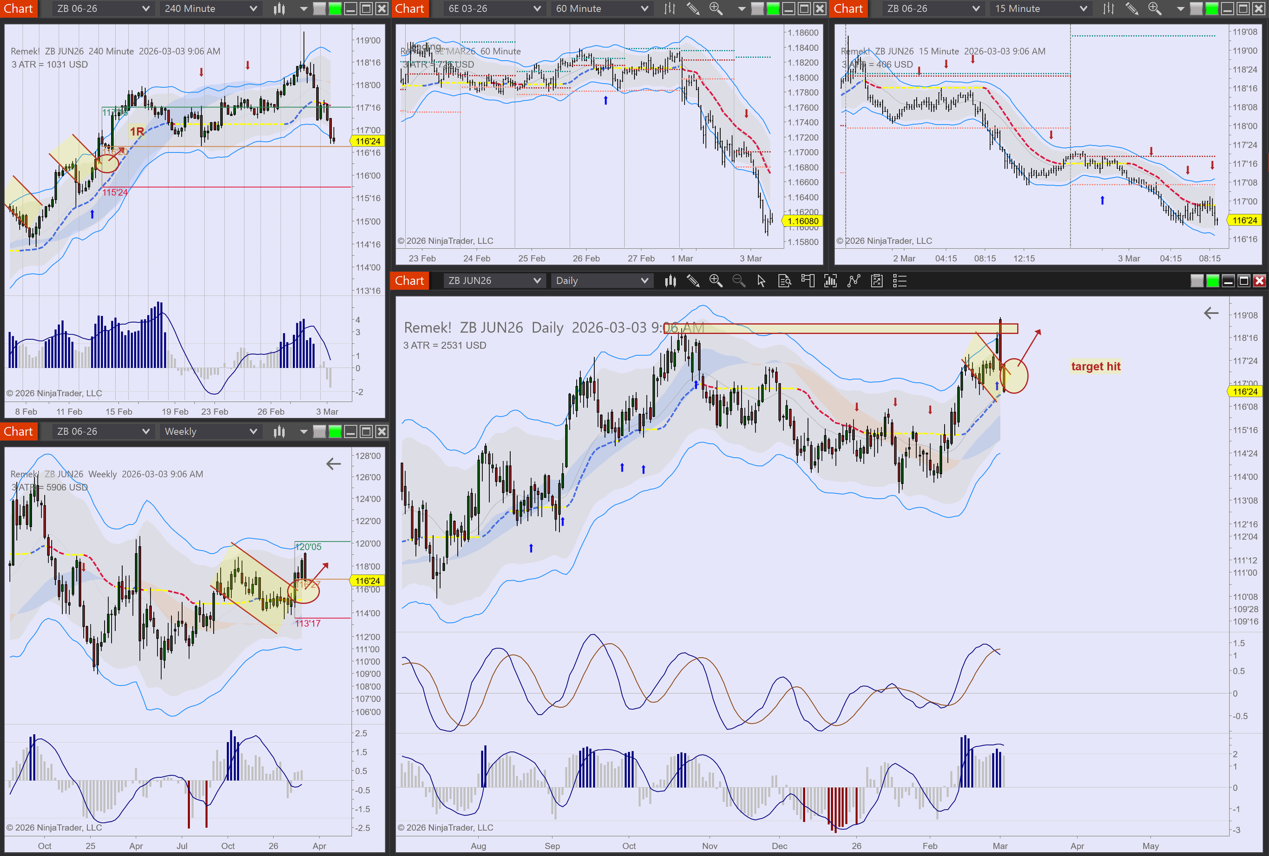Open the chart properties list icon on the Daily chart
The image size is (1269, 856).
(x=899, y=280)
